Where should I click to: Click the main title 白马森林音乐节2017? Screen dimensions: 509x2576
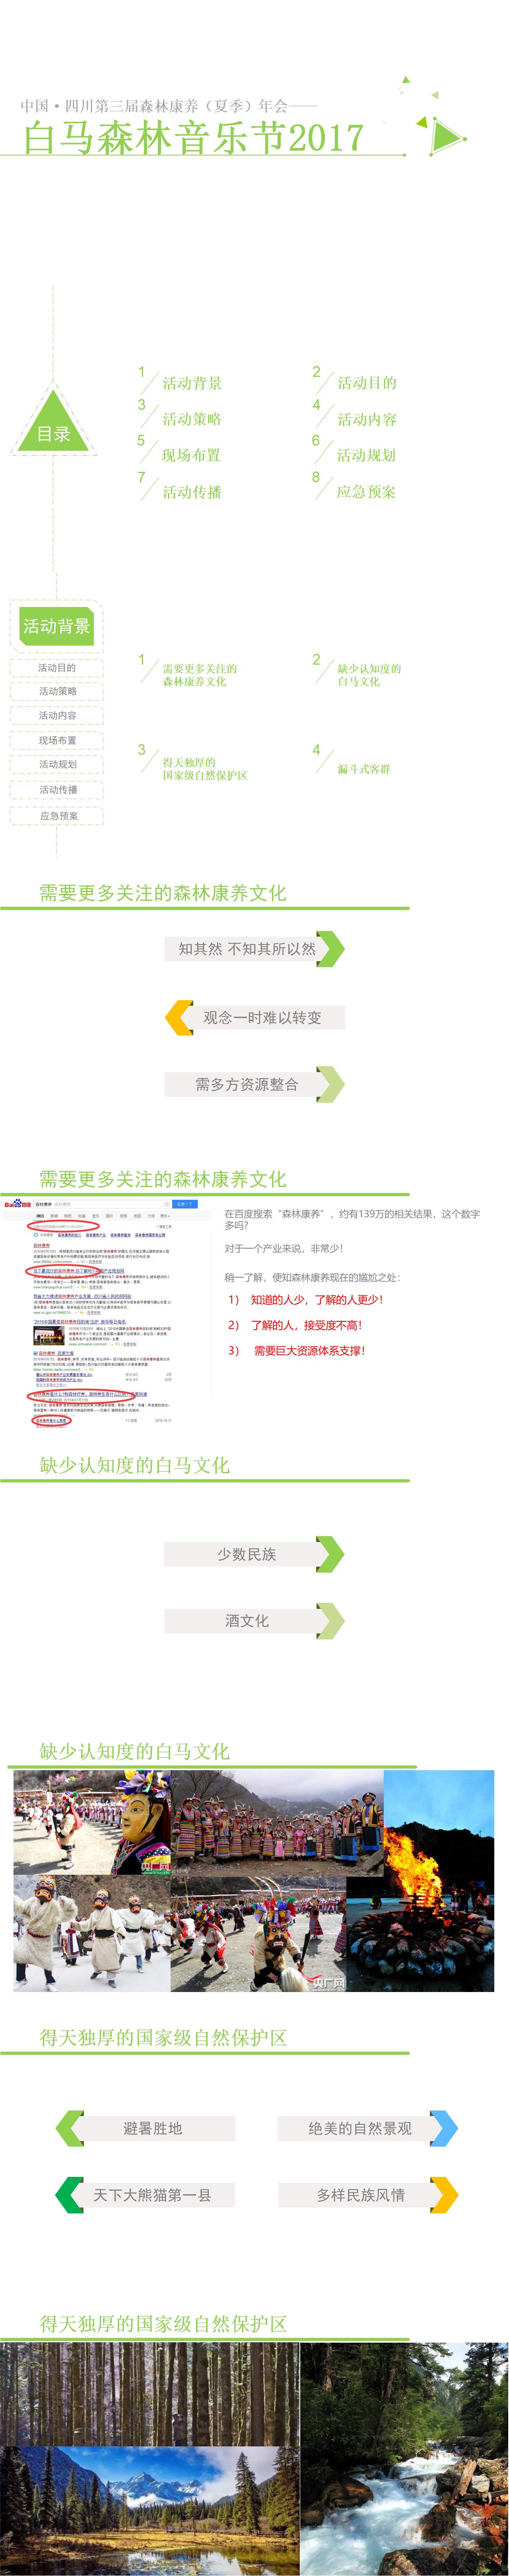[193, 137]
